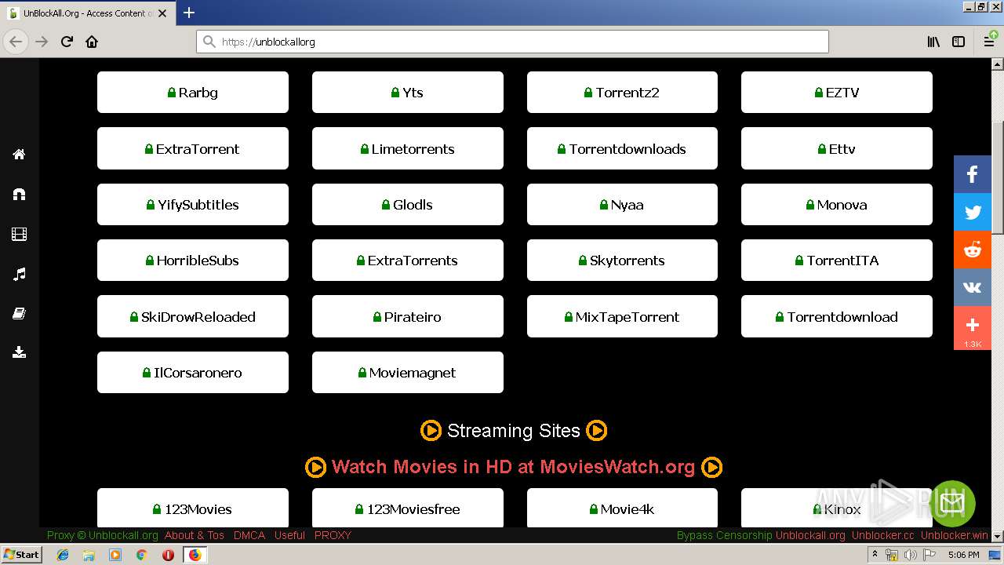Open the 123Movies streaming button
The image size is (1004, 565).
pos(193,508)
